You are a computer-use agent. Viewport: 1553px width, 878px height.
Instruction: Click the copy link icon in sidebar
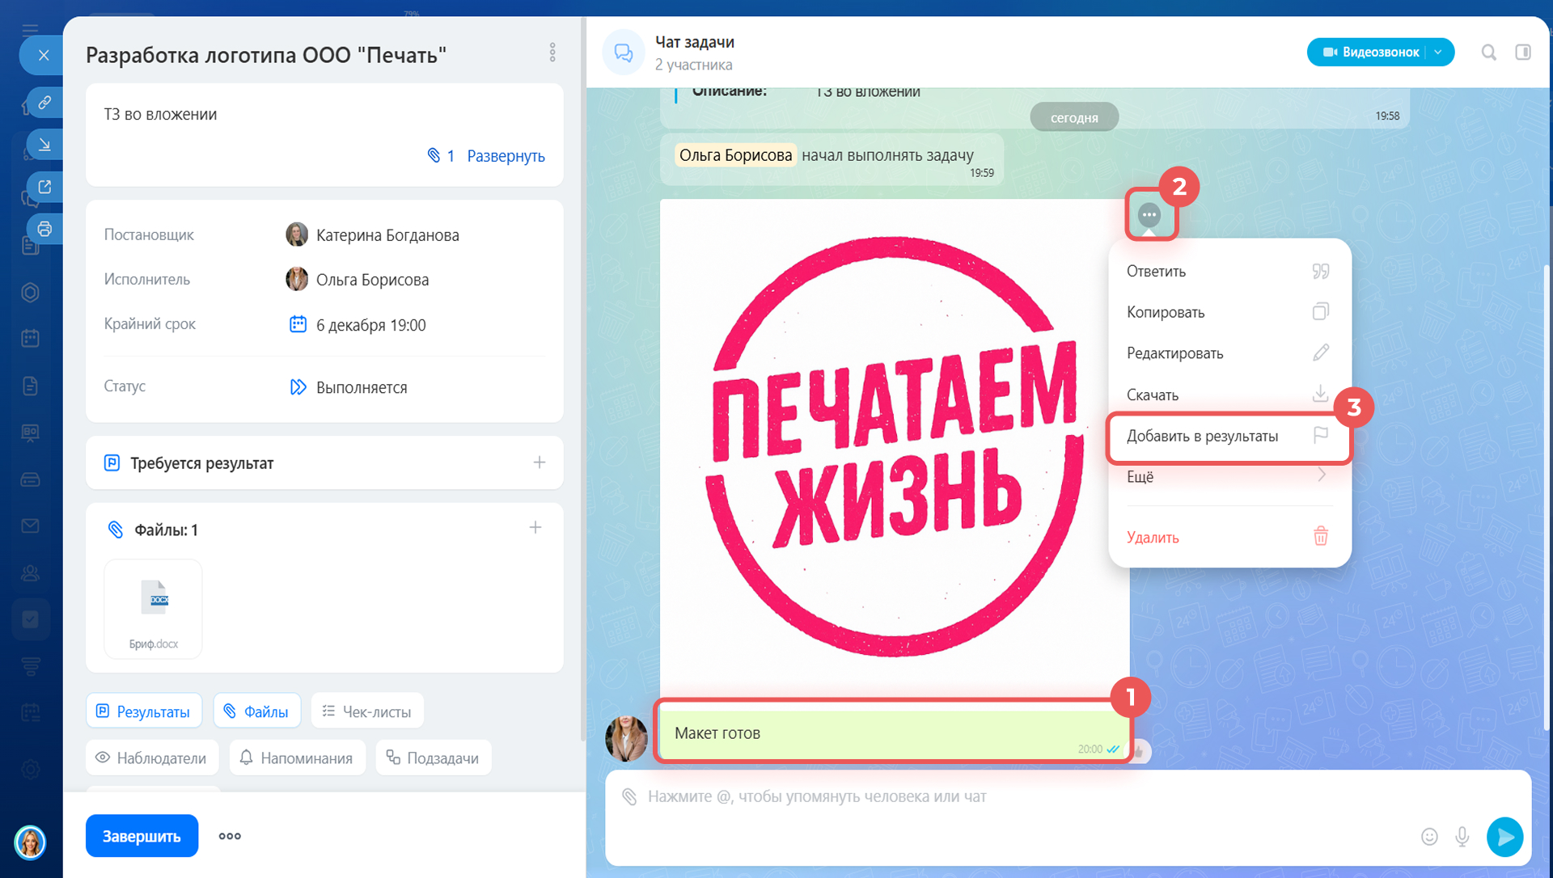click(44, 103)
